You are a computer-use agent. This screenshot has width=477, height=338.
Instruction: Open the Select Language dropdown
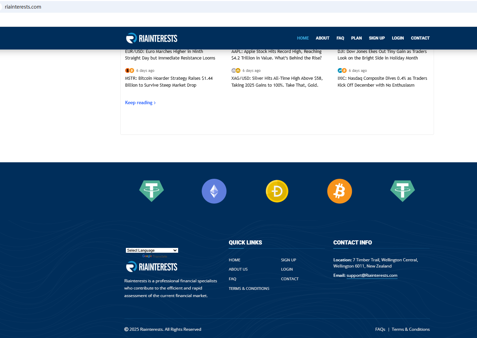click(x=152, y=250)
